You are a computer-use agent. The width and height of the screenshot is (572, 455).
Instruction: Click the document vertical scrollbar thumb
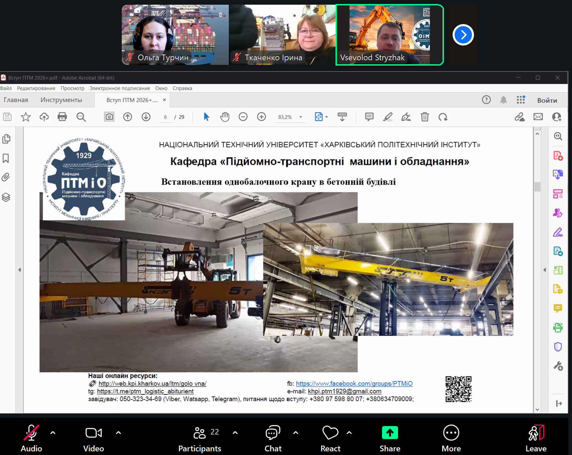537,186
